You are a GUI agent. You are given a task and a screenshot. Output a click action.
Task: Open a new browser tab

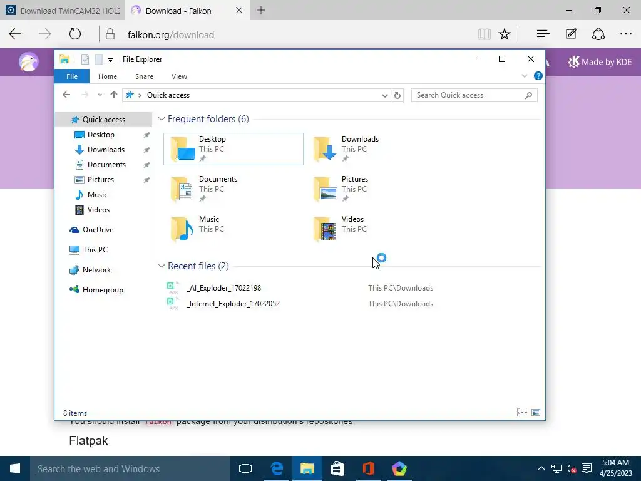point(261,10)
